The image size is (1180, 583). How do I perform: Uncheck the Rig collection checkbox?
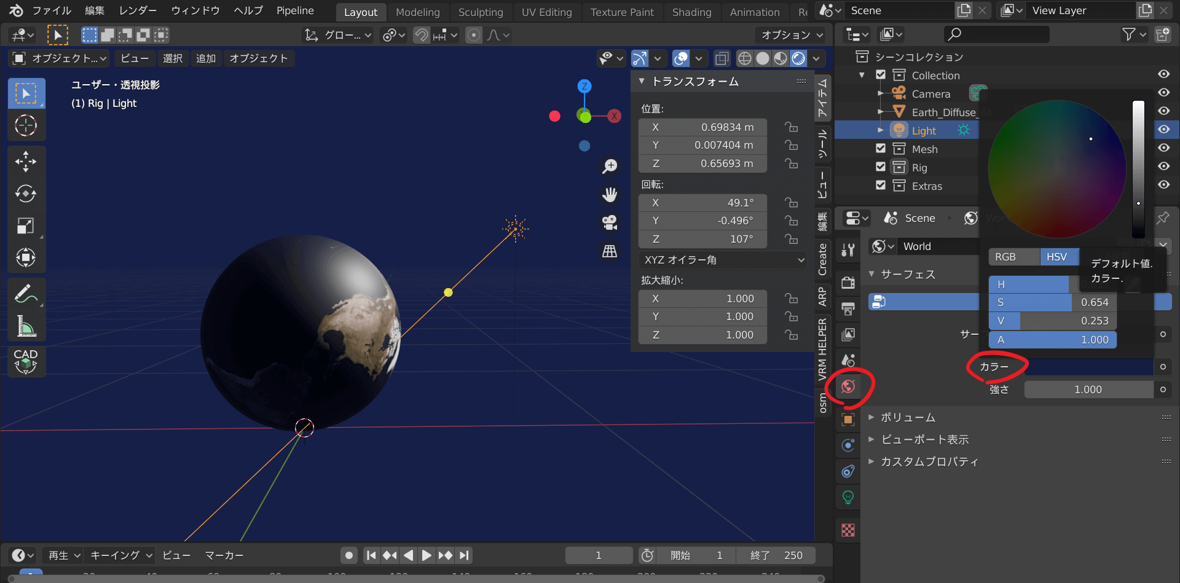coord(881,167)
